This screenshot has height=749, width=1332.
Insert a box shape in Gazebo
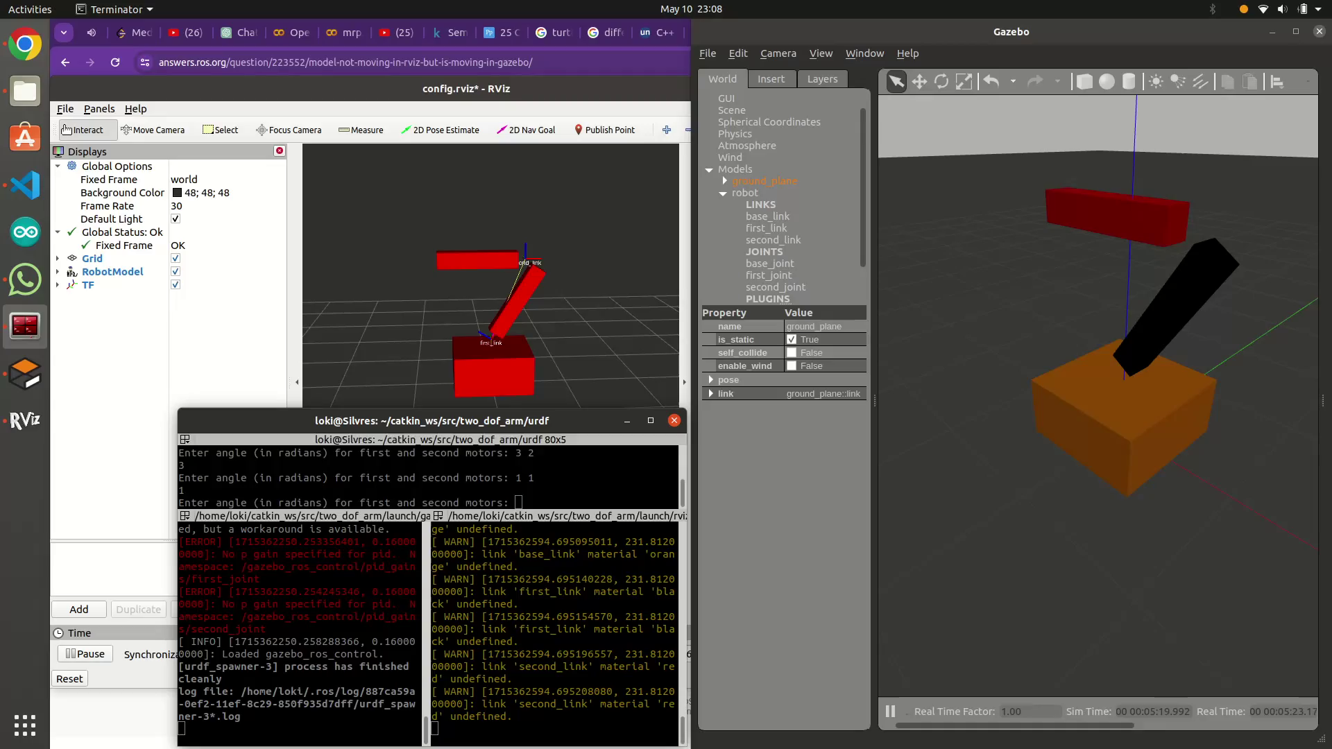click(x=1084, y=82)
